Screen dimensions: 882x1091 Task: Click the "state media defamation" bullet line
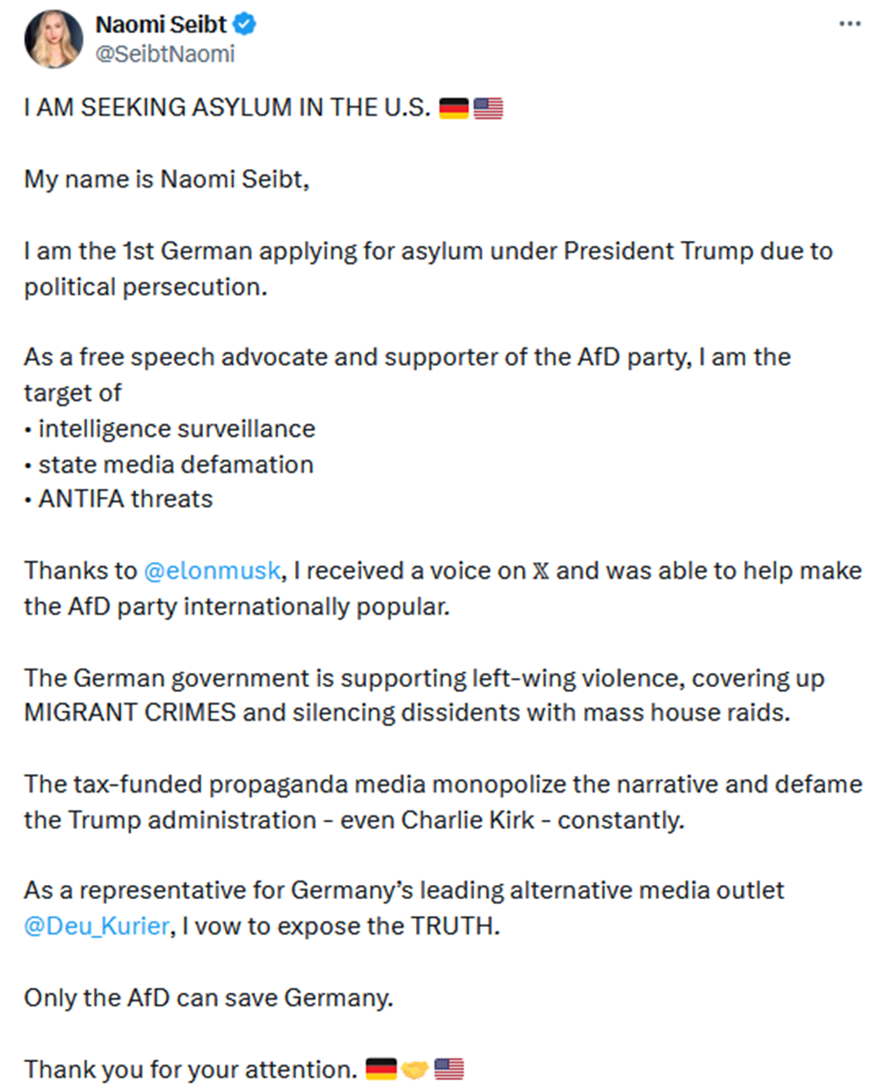coord(175,465)
